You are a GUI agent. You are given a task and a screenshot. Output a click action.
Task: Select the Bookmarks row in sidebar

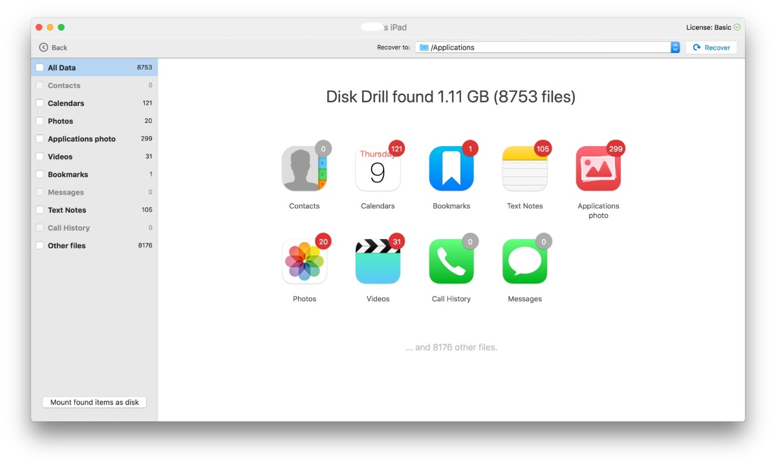click(x=94, y=175)
